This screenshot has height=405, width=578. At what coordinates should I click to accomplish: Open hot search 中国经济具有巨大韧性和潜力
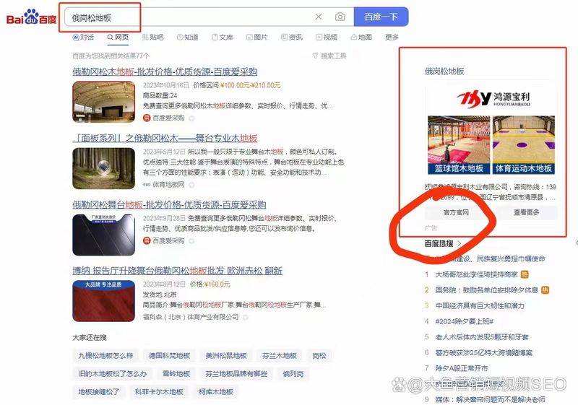pos(480,305)
